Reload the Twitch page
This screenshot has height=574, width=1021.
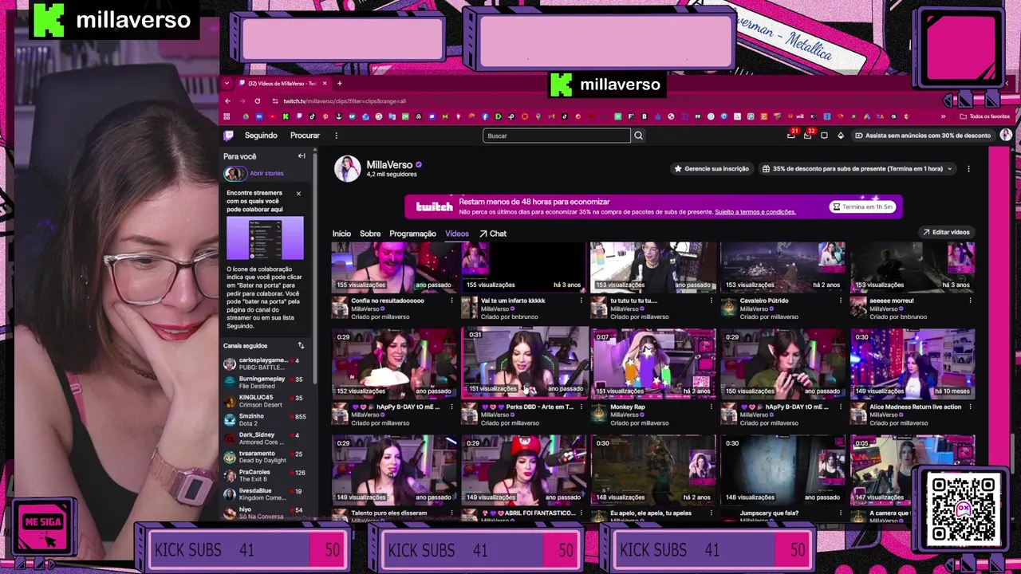pos(258,101)
